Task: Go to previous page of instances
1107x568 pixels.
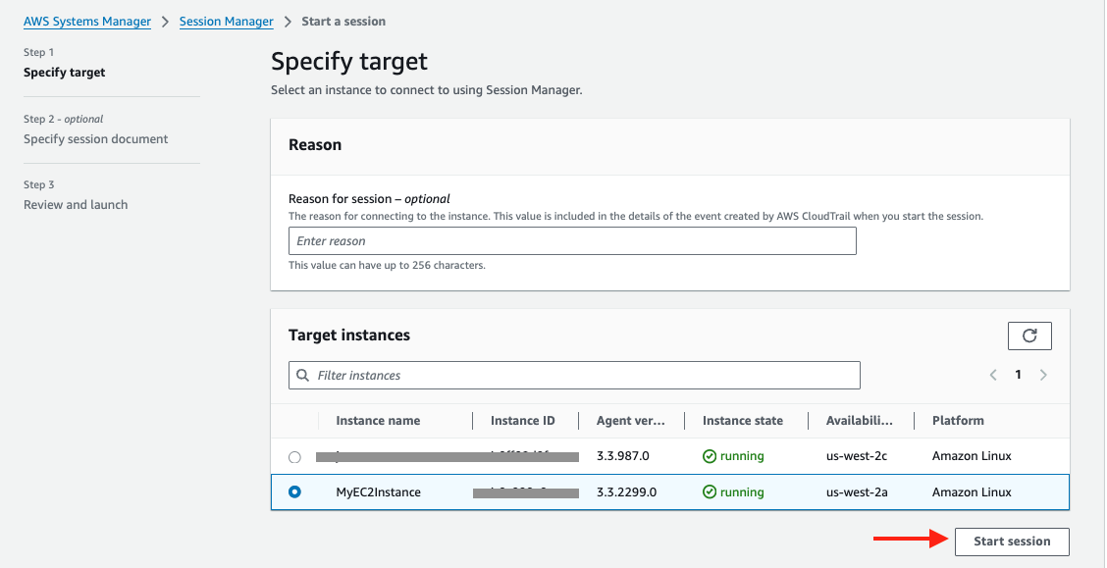Action: click(993, 375)
